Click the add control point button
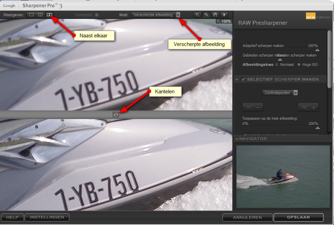The height and width of the screenshot is (225, 334). click(x=308, y=107)
